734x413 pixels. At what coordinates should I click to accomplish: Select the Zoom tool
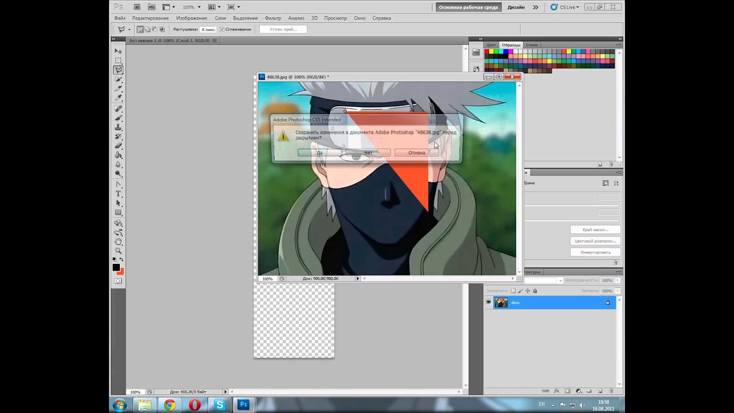[118, 251]
